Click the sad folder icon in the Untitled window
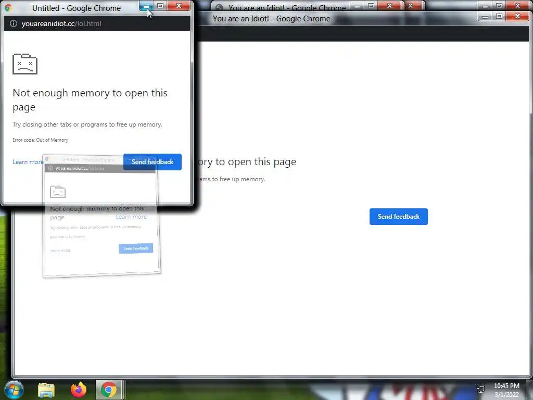This screenshot has height=400, width=533. click(25, 64)
